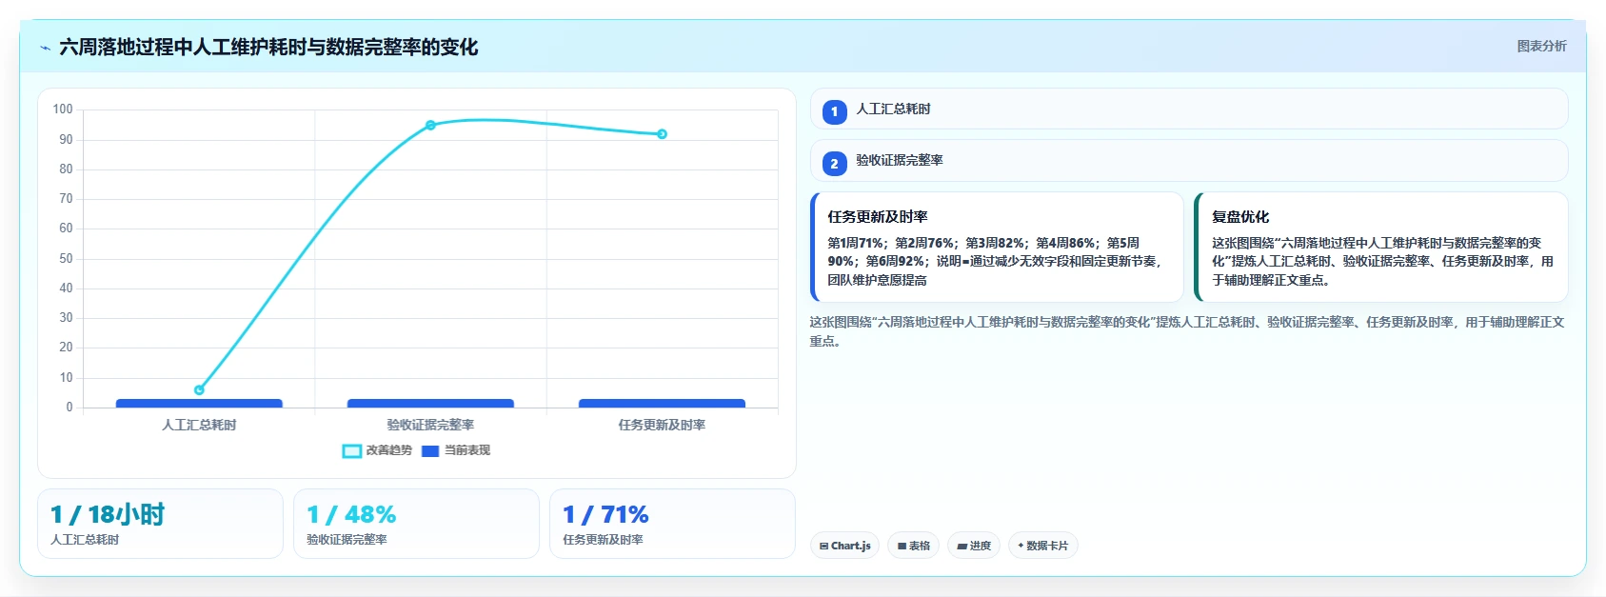Click the chart title 六周落地过程中人工维护耗时与数据完整率的变化
1606x597 pixels.
coord(268,47)
